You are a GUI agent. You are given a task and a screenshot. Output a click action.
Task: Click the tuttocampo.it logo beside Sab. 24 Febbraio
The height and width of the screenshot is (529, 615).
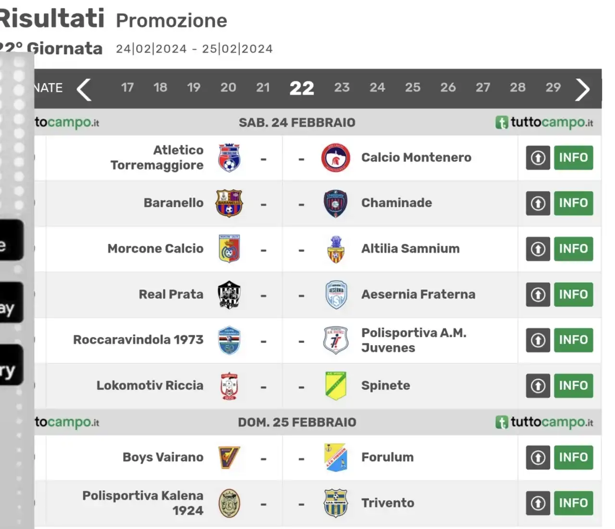(x=544, y=122)
